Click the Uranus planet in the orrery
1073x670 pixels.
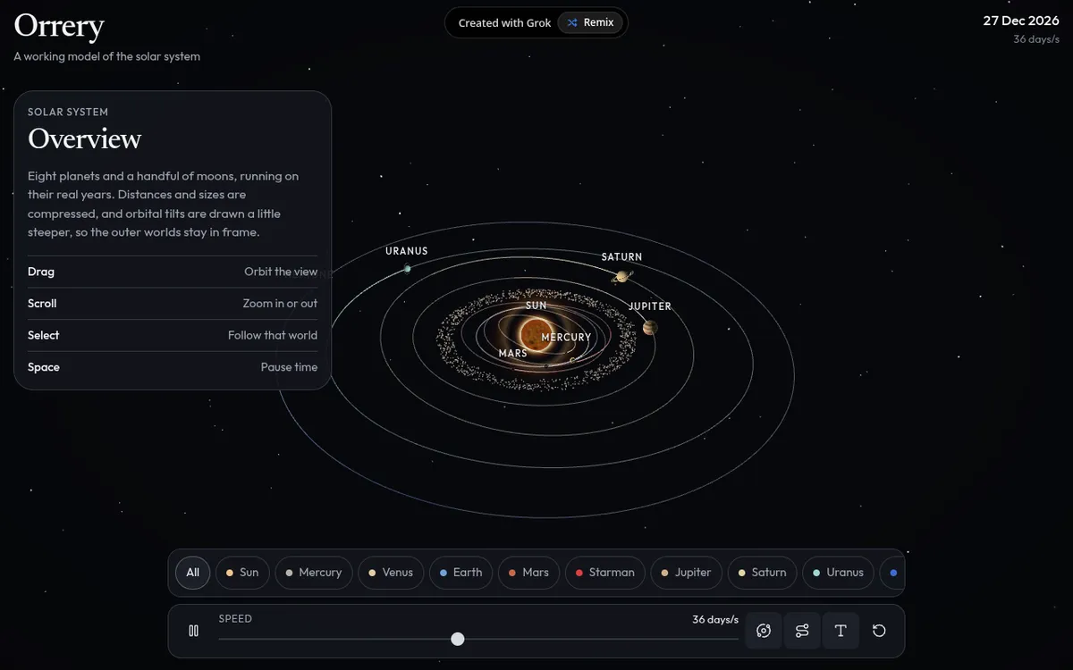coord(407,268)
